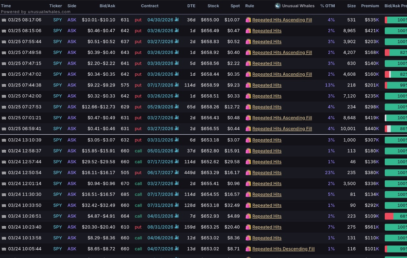
Task: Sort by Size column header
Action: pyautogui.click(x=351, y=6)
